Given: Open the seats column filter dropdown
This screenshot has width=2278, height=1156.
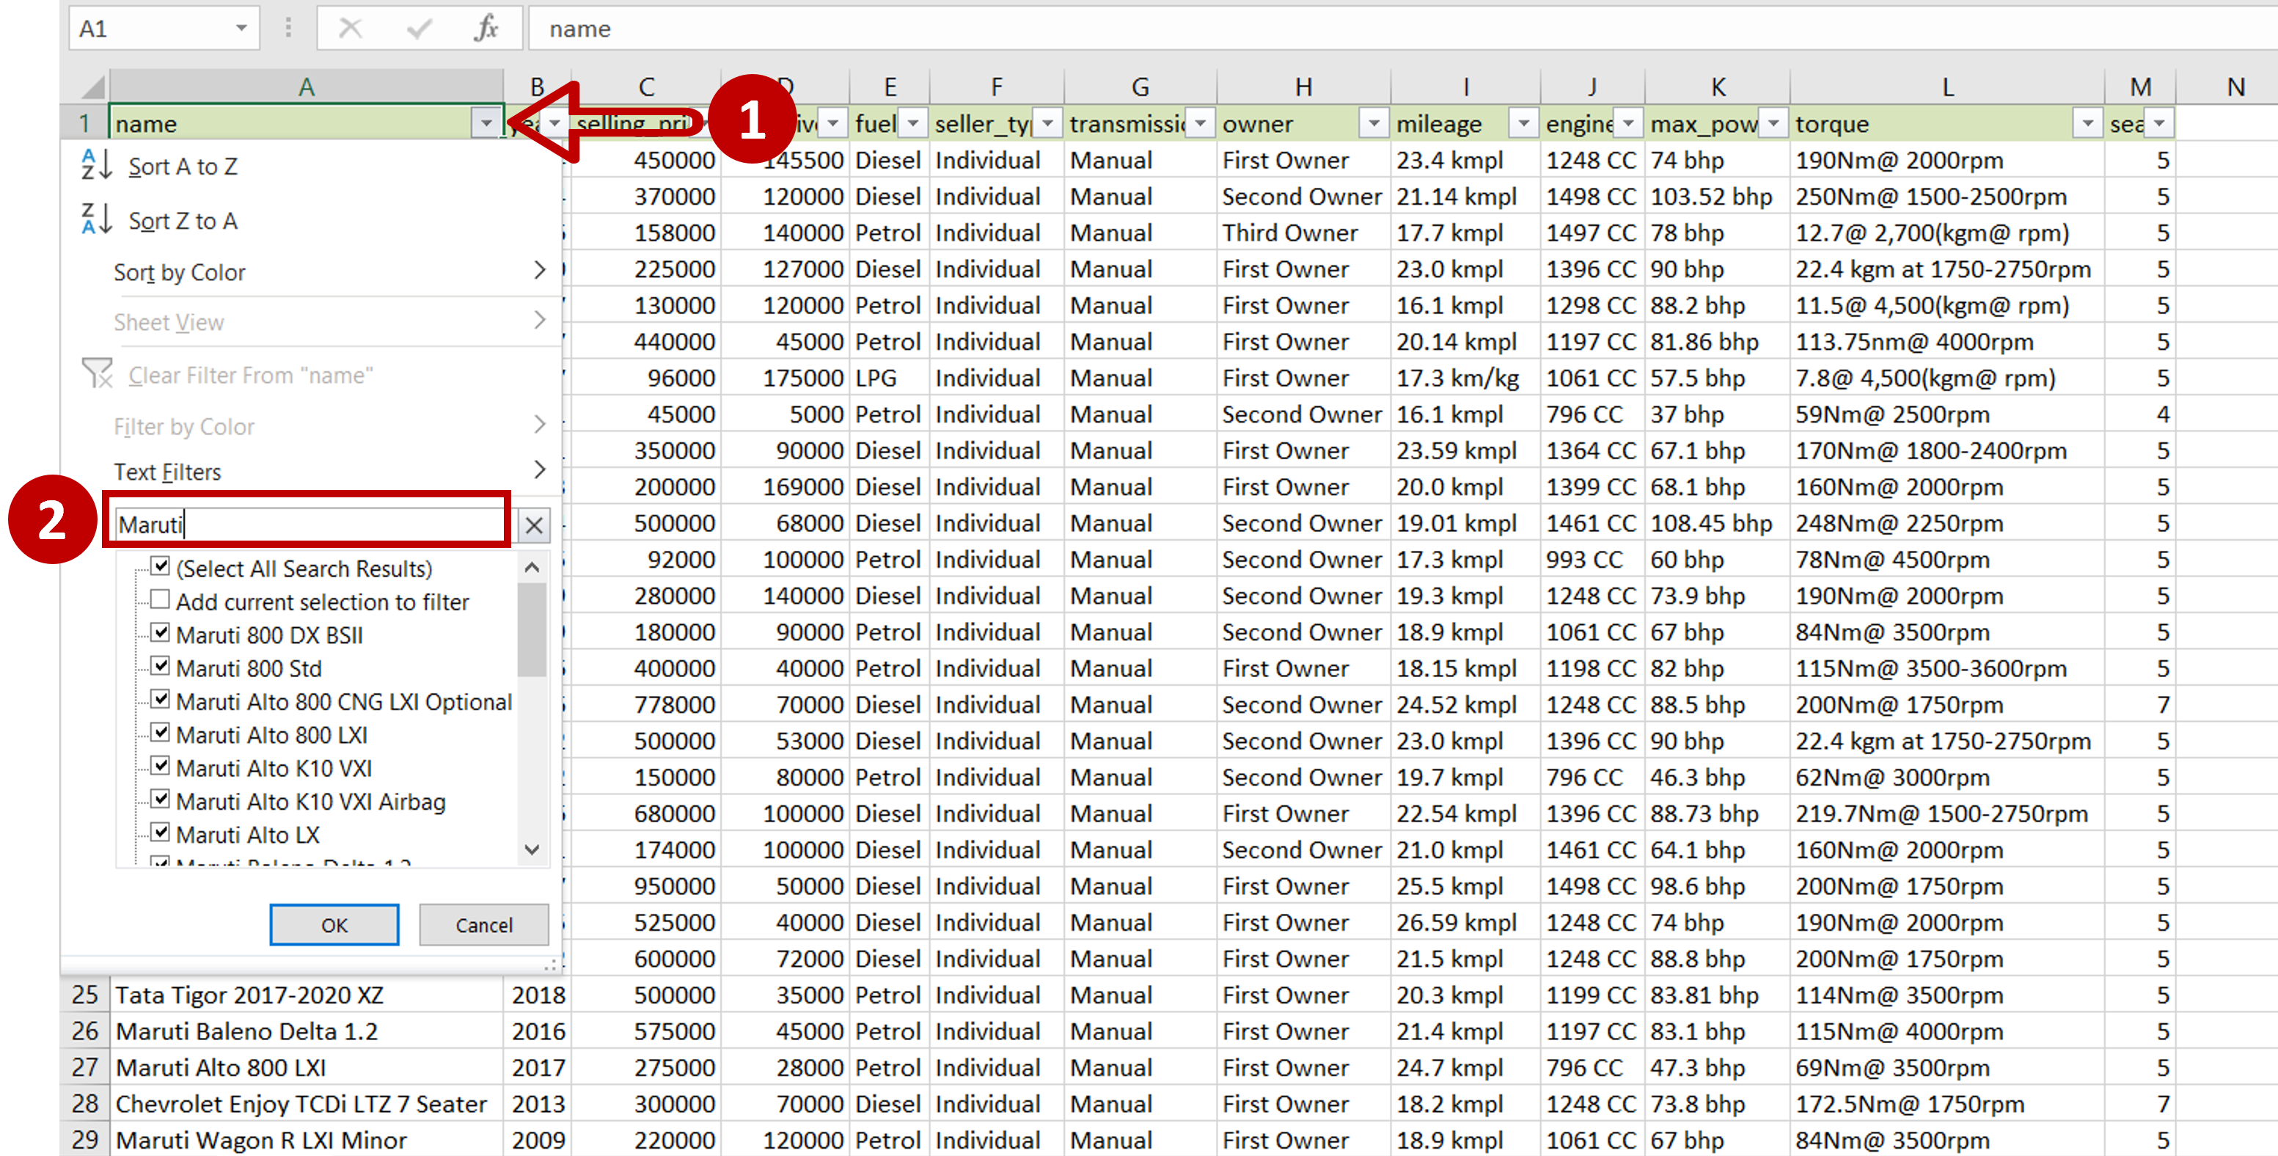Looking at the screenshot, I should [x=2159, y=124].
